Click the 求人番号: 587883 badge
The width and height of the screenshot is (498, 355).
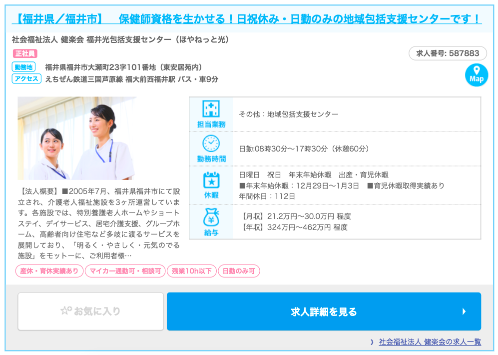[447, 53]
